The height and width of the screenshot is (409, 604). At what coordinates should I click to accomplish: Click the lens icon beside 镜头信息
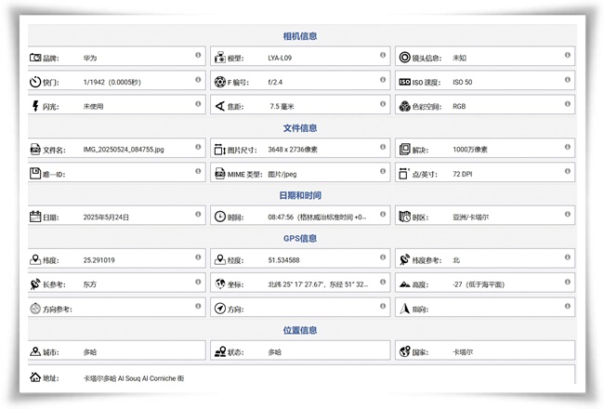click(404, 58)
